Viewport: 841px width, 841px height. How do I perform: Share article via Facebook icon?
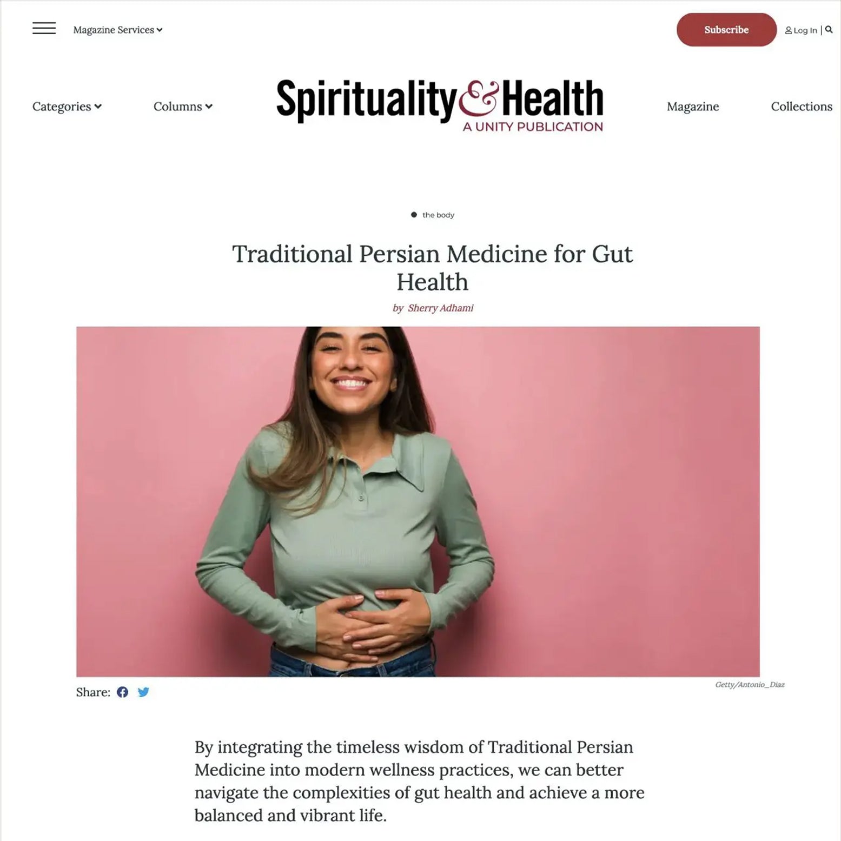123,692
